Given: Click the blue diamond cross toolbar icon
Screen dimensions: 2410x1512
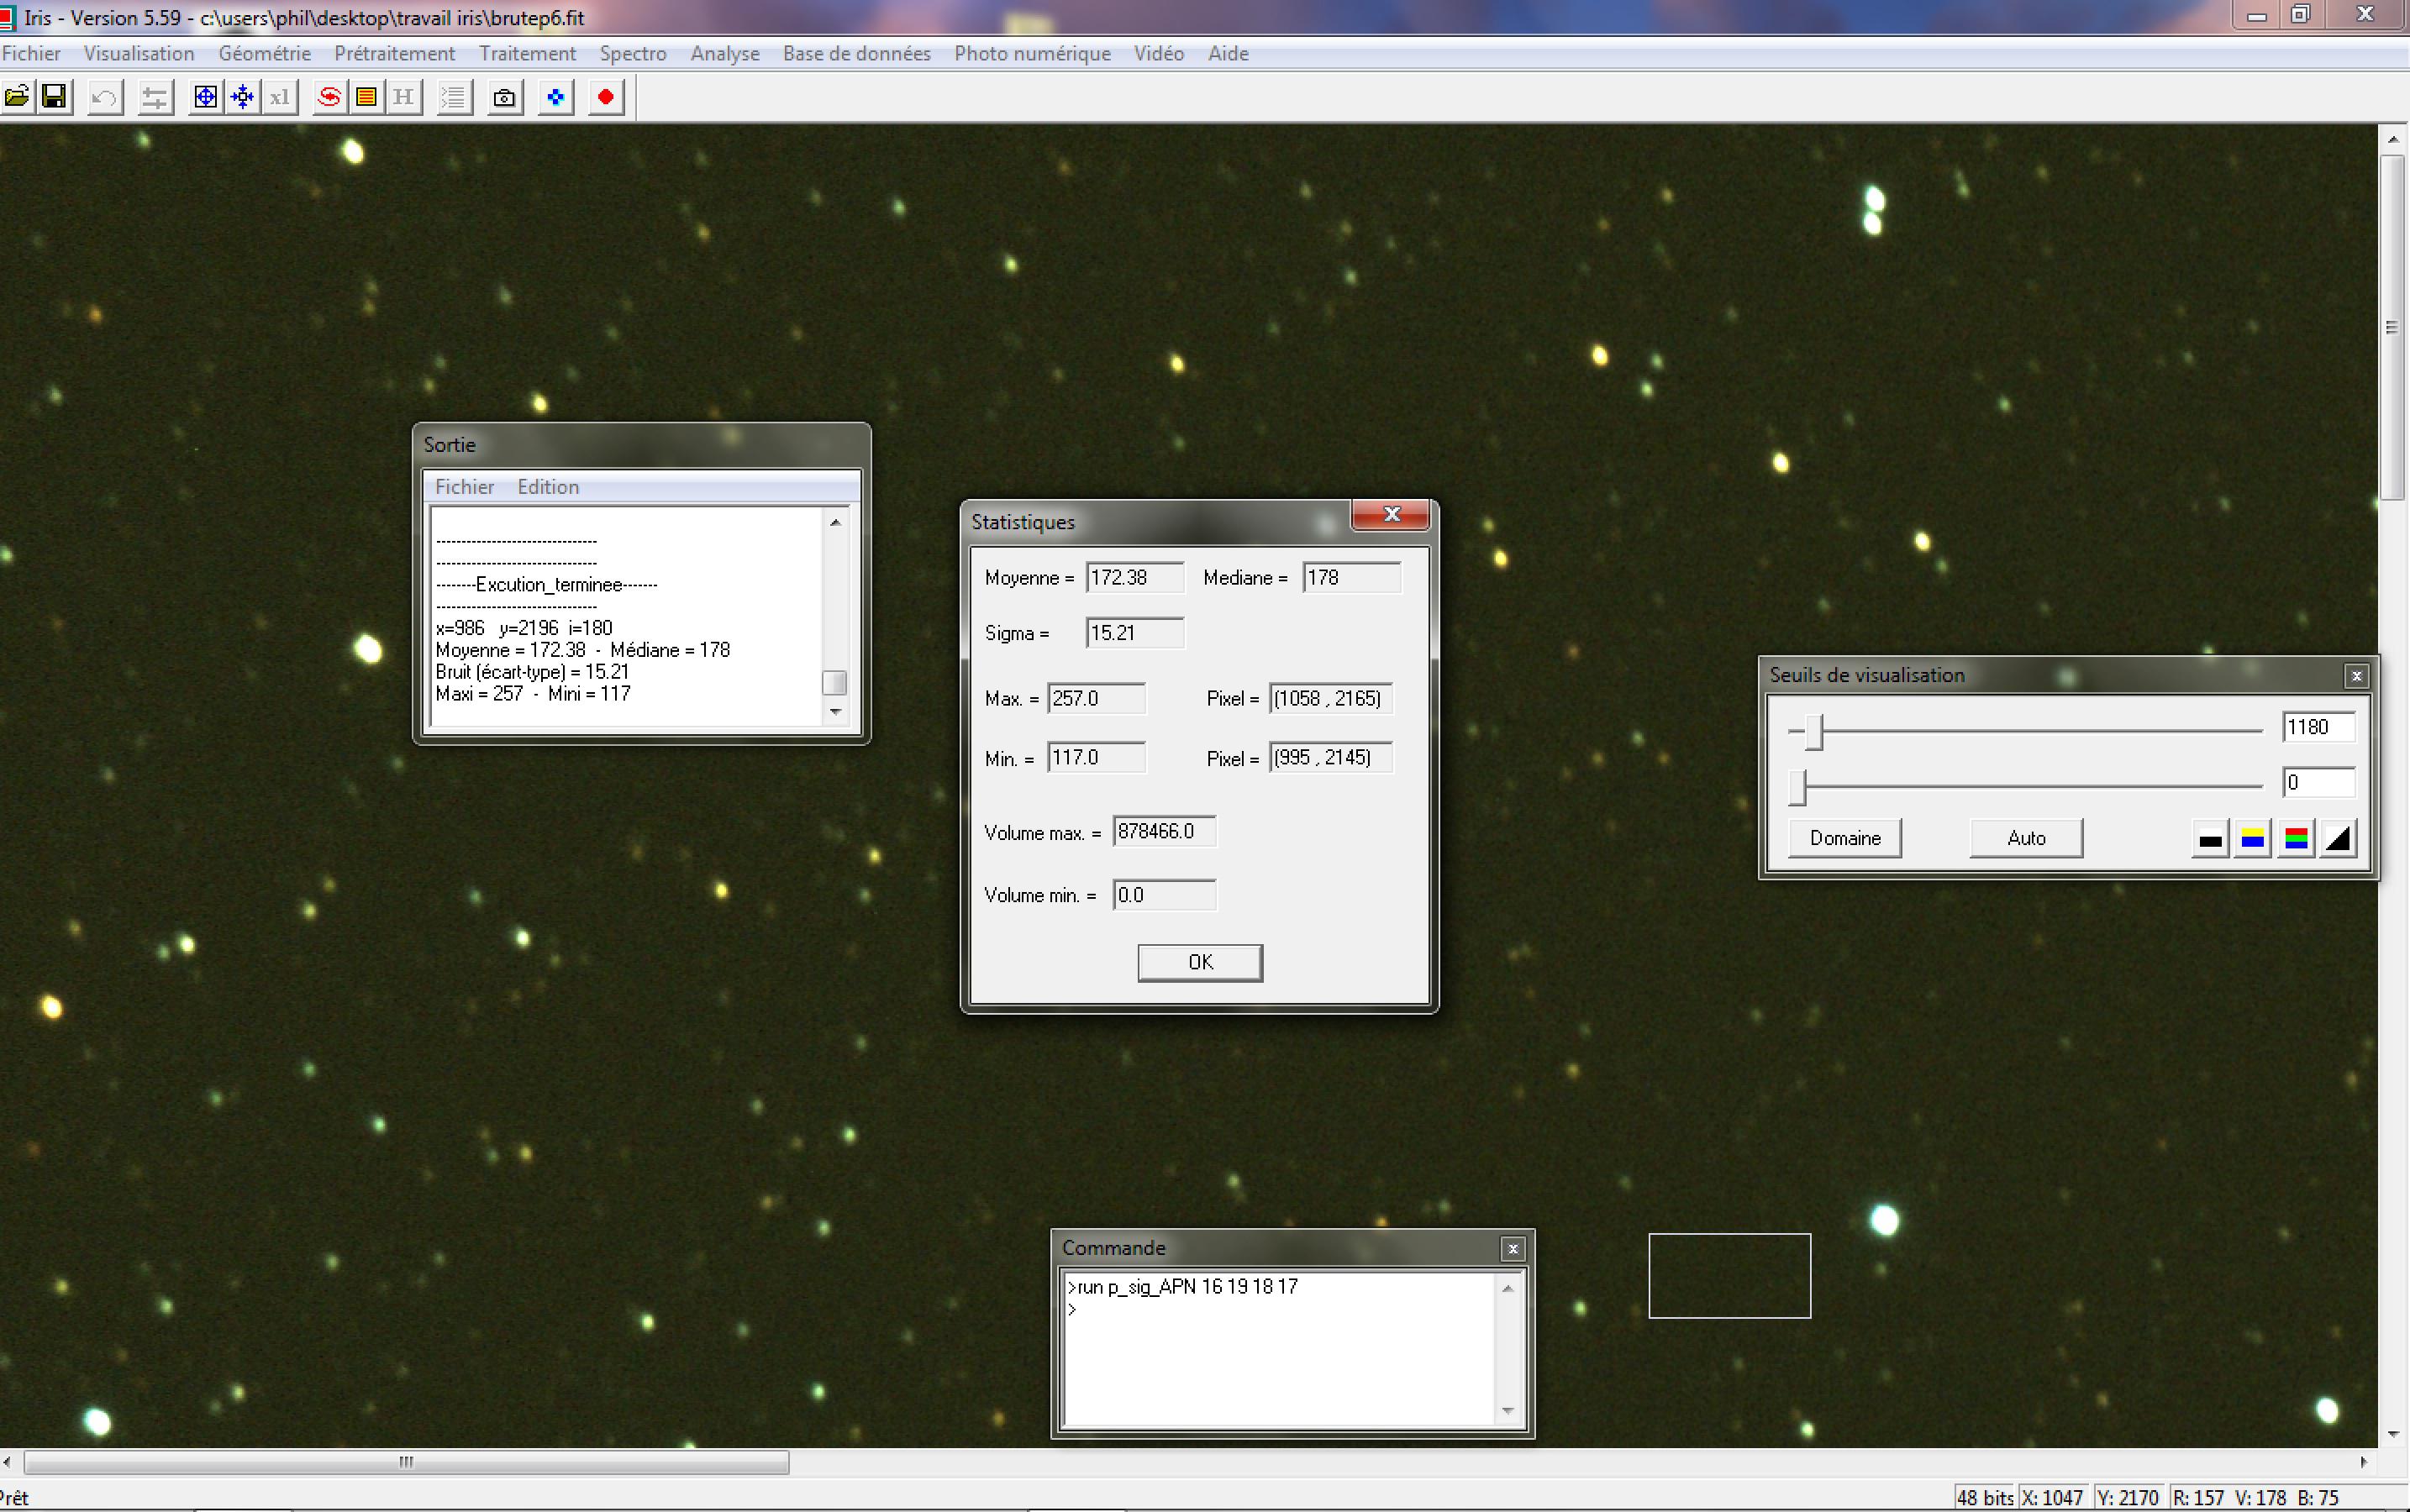Looking at the screenshot, I should point(555,97).
